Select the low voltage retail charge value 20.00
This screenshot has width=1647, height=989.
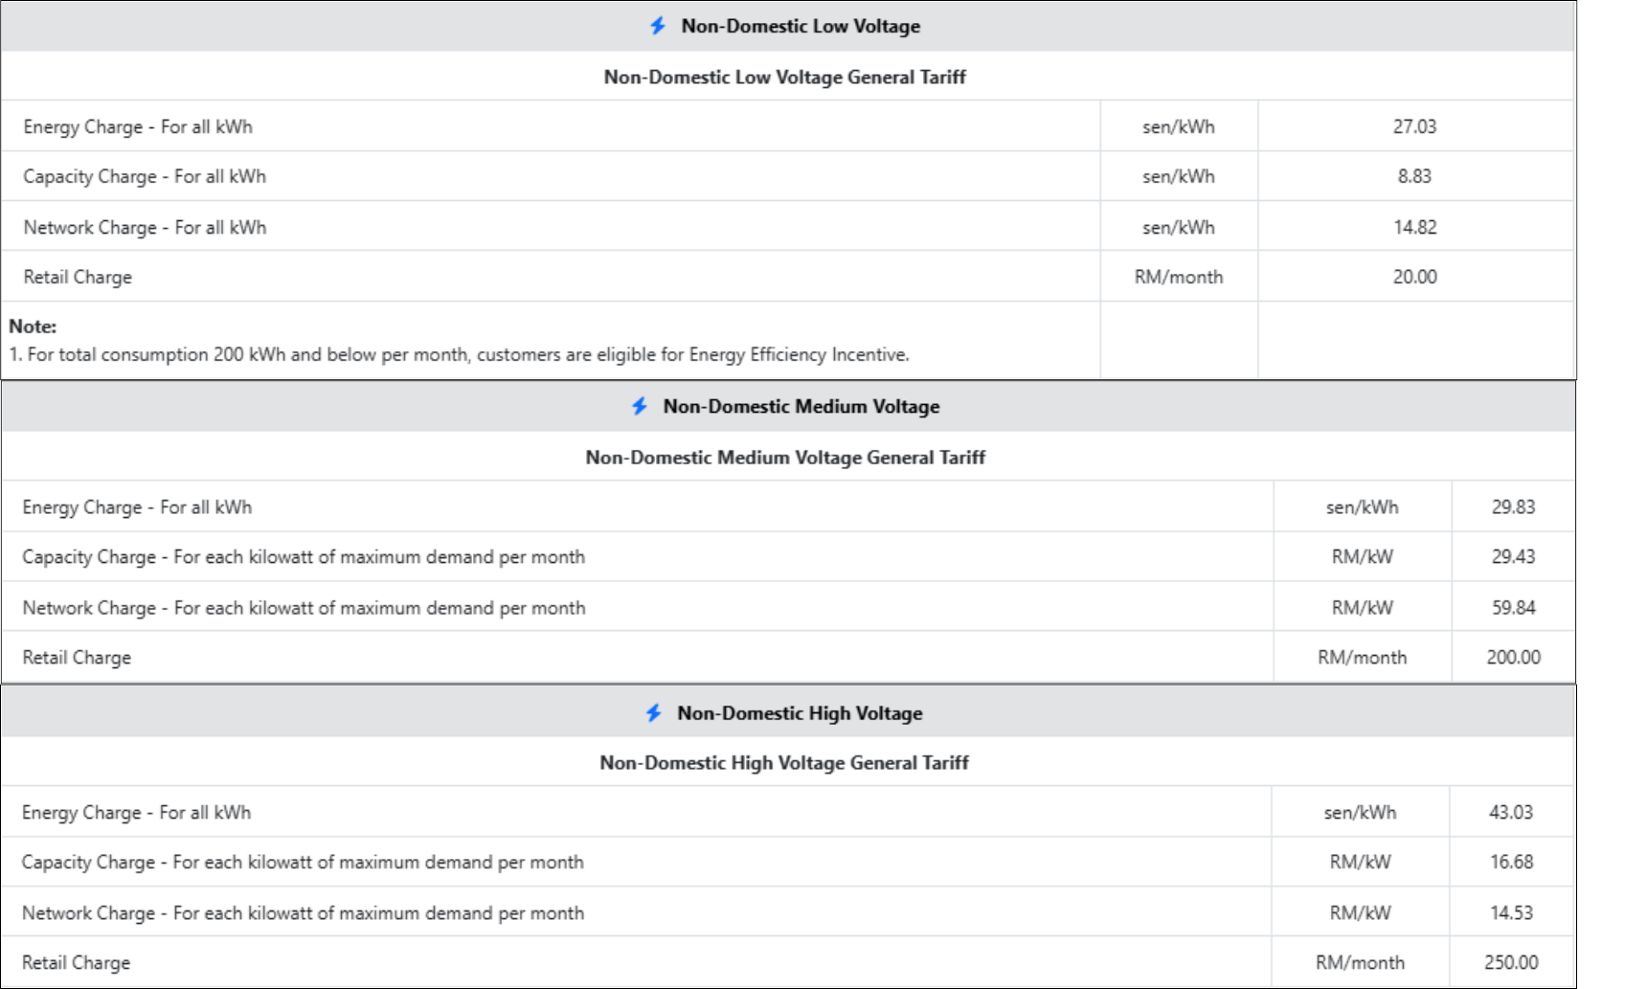tap(1414, 277)
